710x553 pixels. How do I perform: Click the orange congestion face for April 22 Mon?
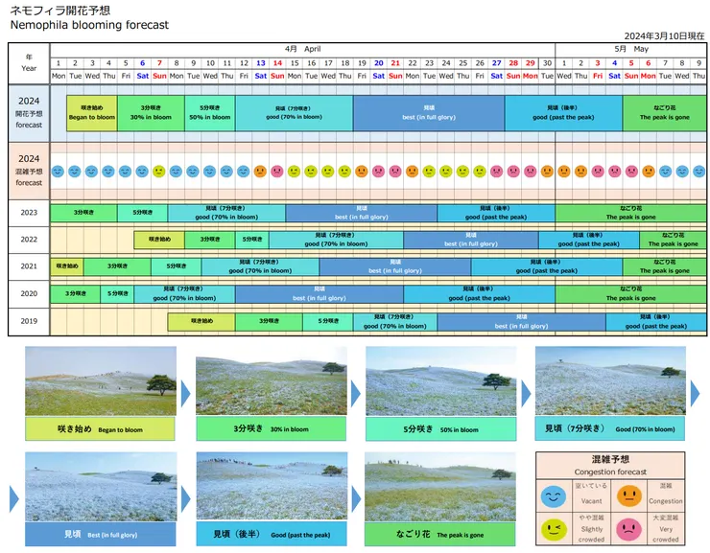(412, 172)
